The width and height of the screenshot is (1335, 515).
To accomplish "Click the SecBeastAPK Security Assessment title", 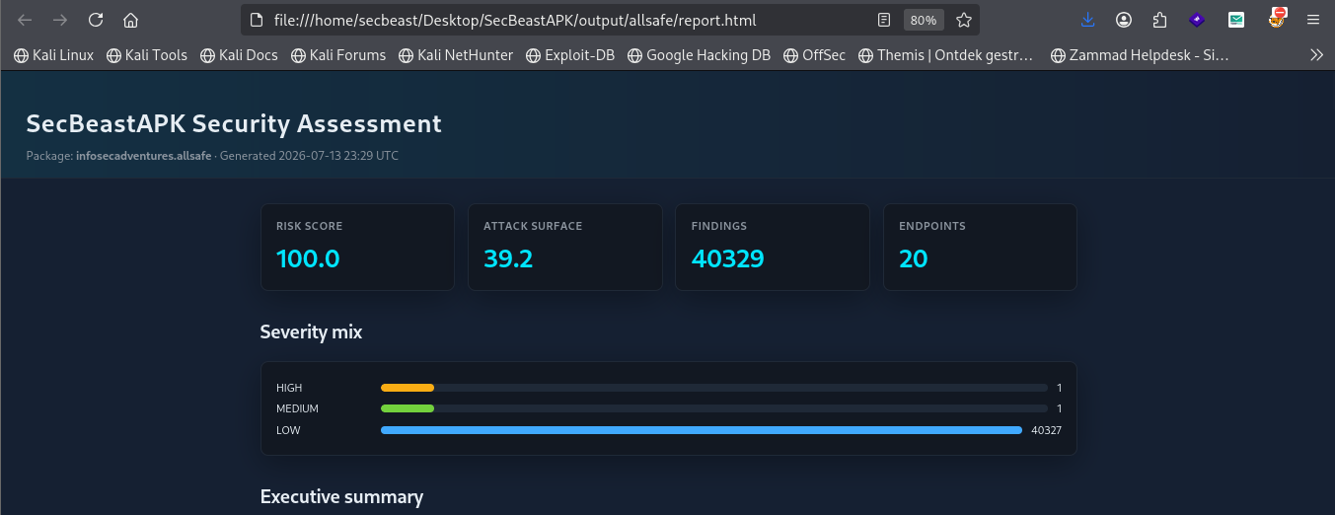I will pyautogui.click(x=234, y=123).
